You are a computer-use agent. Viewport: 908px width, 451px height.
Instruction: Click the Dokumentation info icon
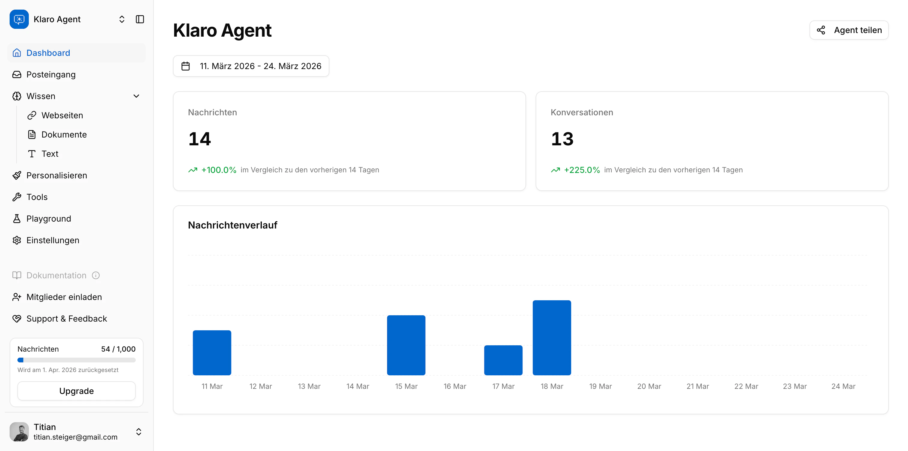click(x=96, y=275)
